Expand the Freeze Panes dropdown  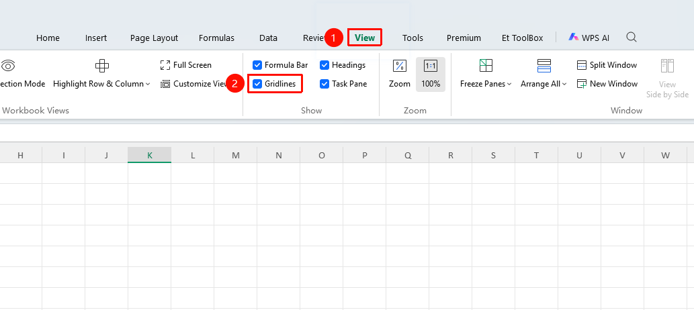[x=509, y=84]
